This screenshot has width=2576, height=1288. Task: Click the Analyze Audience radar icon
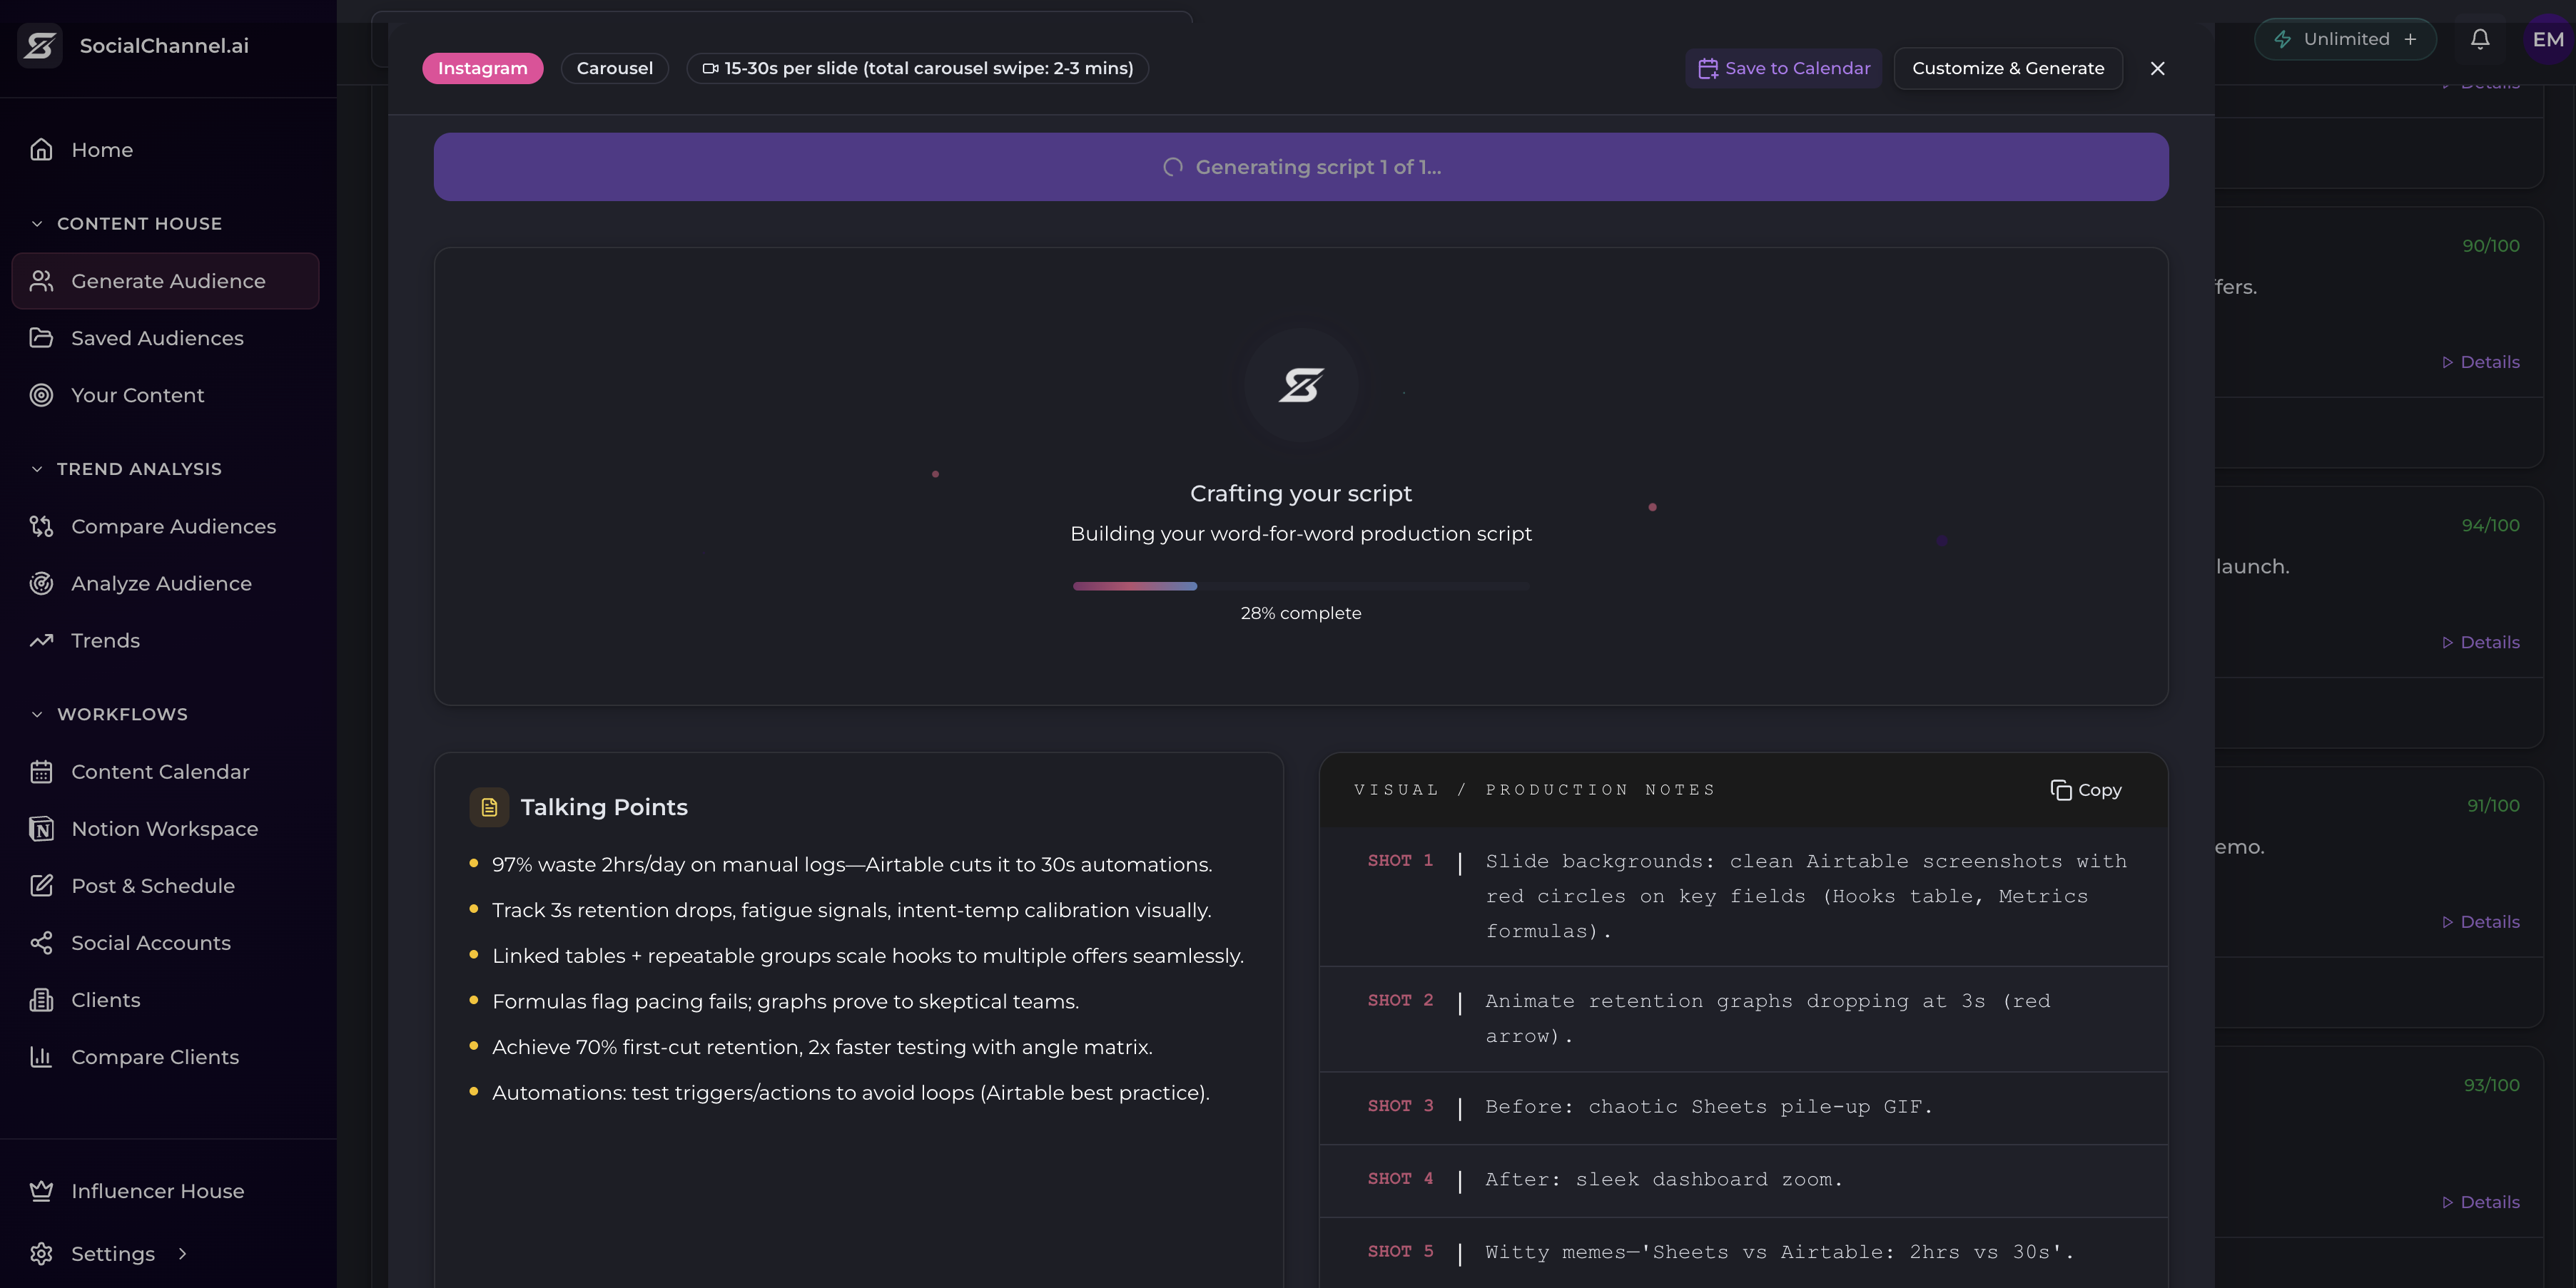(x=41, y=583)
